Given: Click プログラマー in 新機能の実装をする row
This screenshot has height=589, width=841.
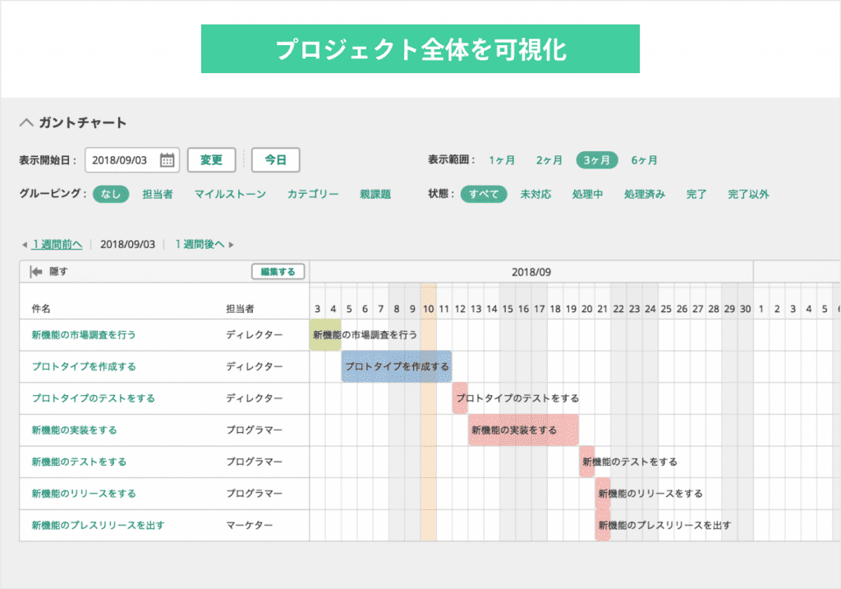Looking at the screenshot, I should 255,430.
